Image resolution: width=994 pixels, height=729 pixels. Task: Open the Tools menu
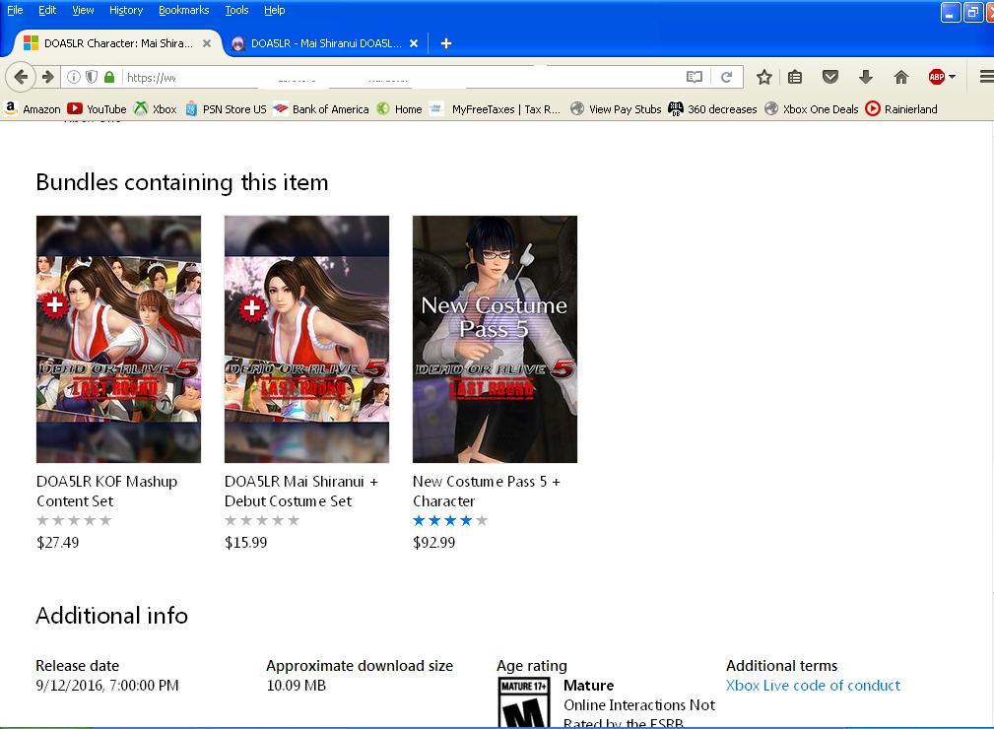click(x=236, y=10)
